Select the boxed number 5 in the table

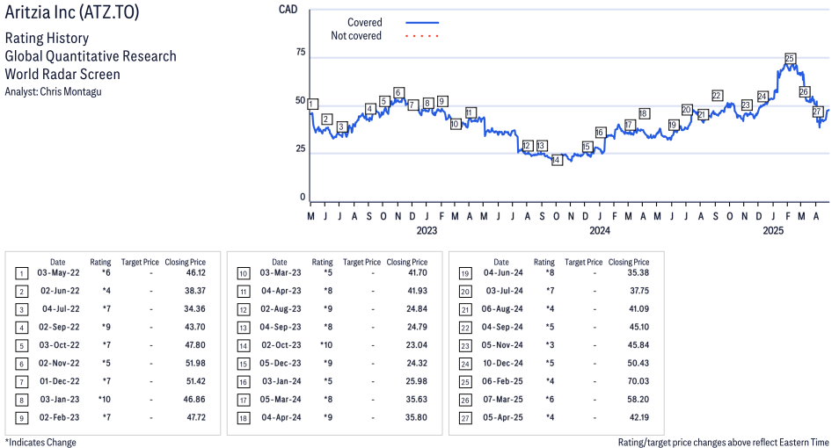tap(21, 346)
